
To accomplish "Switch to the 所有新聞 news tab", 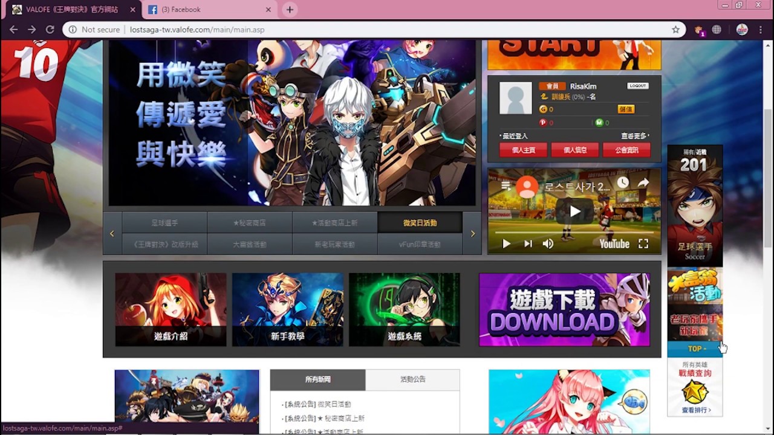I will click(x=317, y=379).
